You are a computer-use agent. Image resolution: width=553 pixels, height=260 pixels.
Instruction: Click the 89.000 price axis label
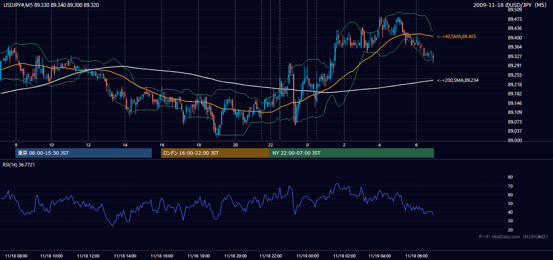[514, 141]
